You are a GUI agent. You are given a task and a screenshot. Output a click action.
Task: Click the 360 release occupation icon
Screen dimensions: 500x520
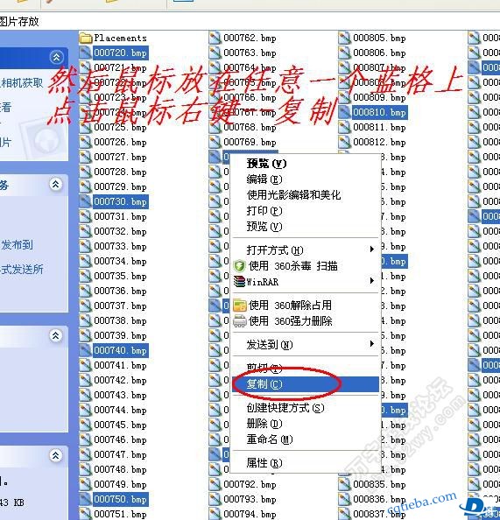tap(240, 306)
